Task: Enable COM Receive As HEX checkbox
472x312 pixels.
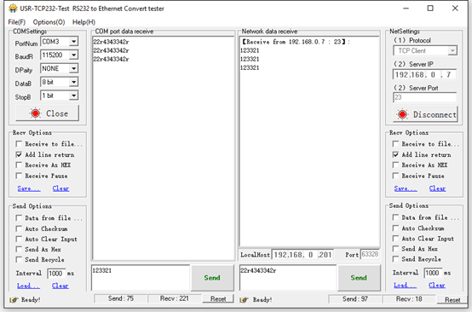Action: tap(19, 165)
